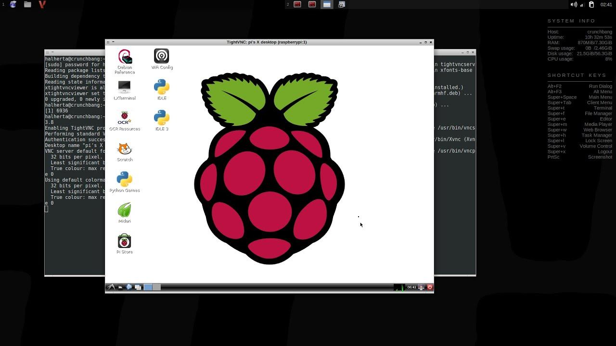
Task: Open LXTerminal from the Pi desktop
Action: (x=125, y=90)
